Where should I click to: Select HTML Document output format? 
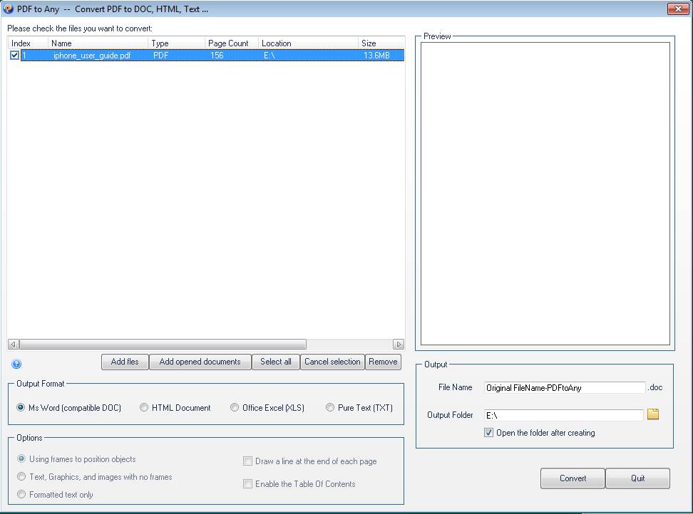pyautogui.click(x=144, y=407)
